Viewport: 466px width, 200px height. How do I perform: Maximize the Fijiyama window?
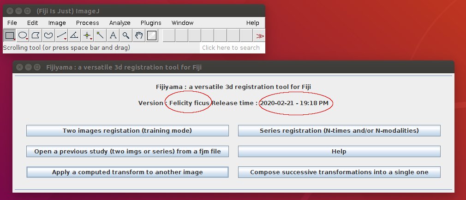pyautogui.click(x=37, y=67)
